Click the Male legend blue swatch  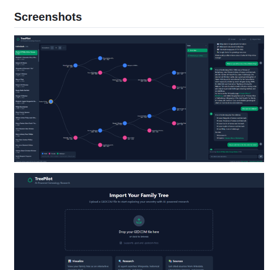pos(42,154)
